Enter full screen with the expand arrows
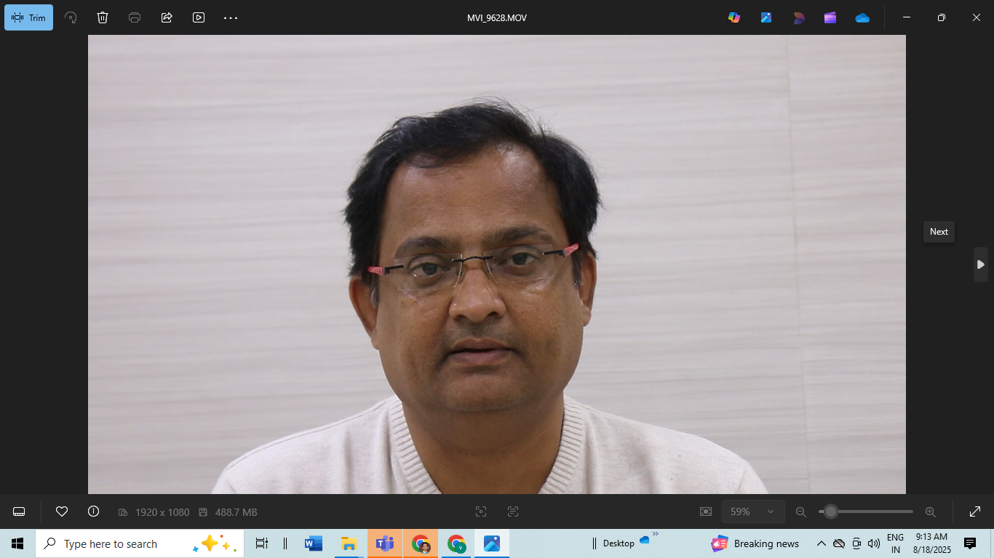The height and width of the screenshot is (558, 994). [x=975, y=511]
